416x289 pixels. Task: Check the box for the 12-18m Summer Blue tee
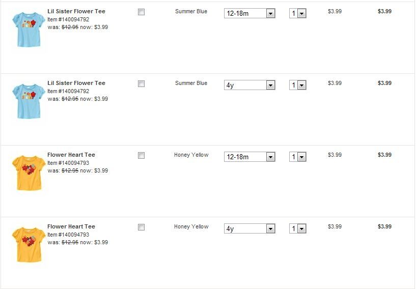142,12
